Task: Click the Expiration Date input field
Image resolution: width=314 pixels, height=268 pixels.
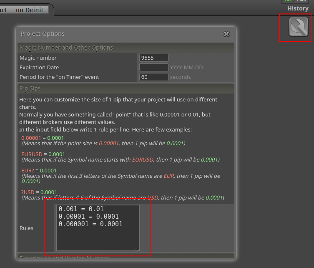Action: tap(153, 67)
